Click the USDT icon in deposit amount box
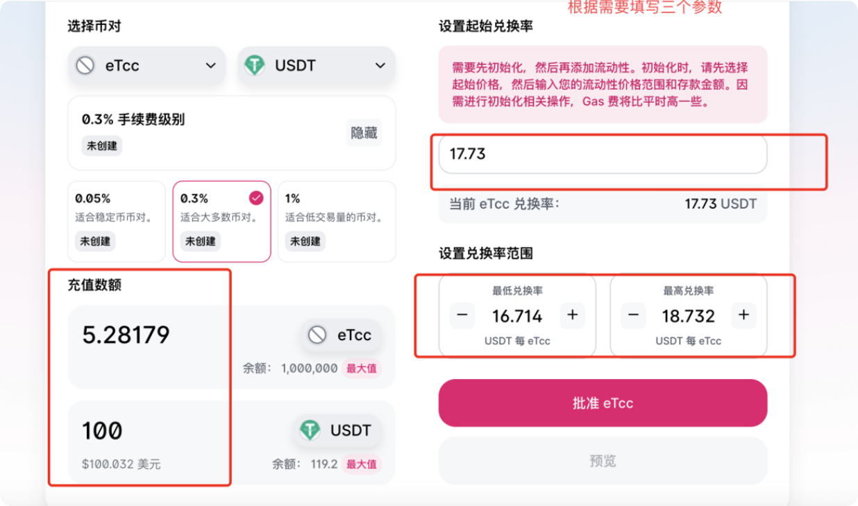Viewport: 858px width, 506px height. [x=310, y=430]
